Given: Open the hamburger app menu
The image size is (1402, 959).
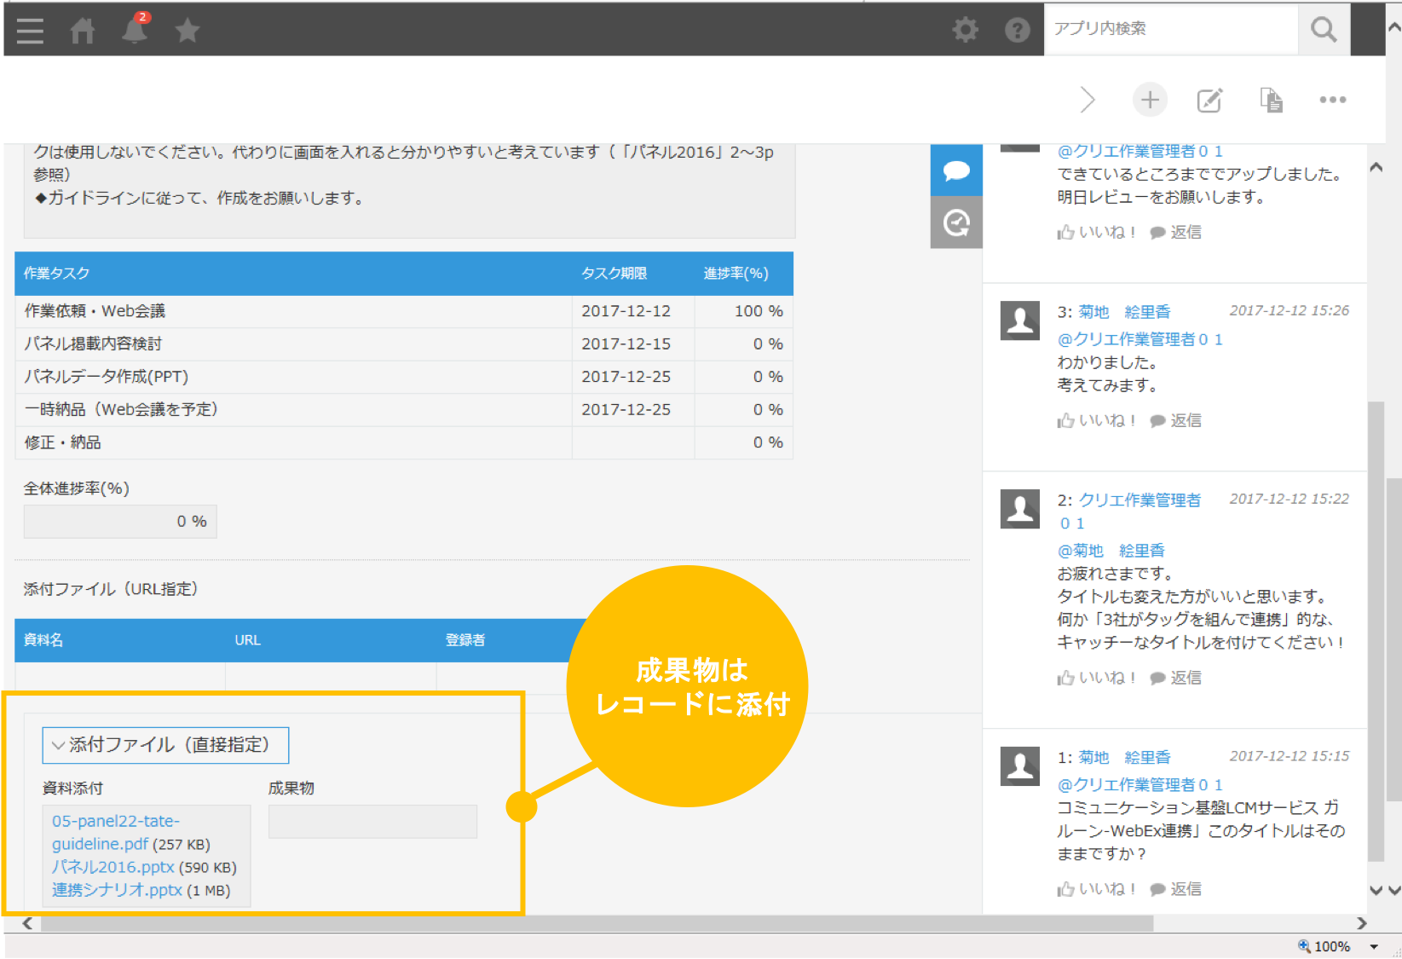Looking at the screenshot, I should 29,29.
